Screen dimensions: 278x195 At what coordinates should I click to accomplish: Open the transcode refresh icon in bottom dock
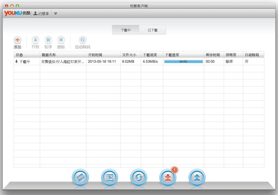click(x=138, y=177)
